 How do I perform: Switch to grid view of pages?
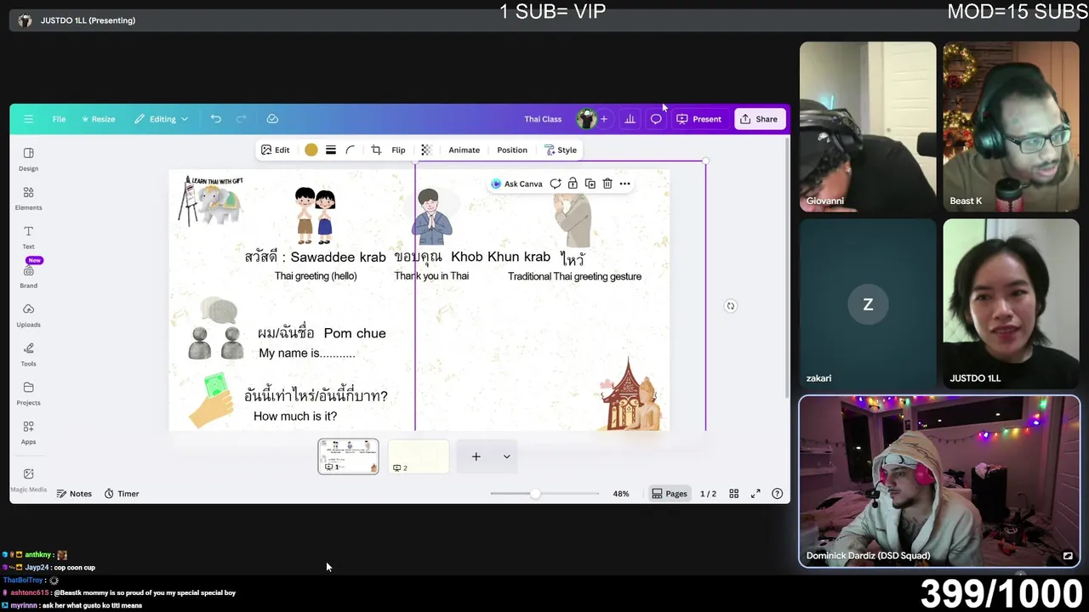click(733, 494)
